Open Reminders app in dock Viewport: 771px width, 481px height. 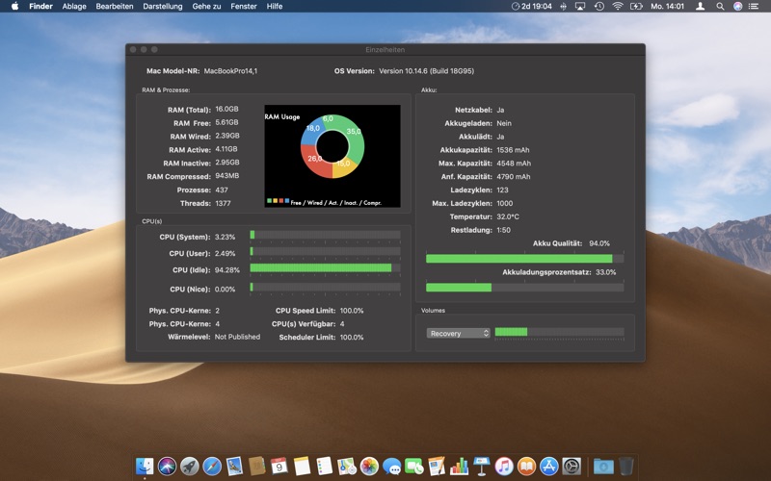click(x=325, y=467)
